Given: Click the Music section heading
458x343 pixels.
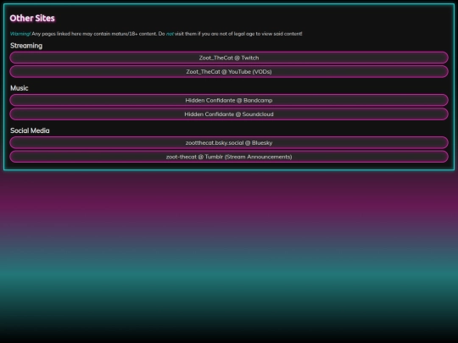Looking at the screenshot, I should pos(20,88).
